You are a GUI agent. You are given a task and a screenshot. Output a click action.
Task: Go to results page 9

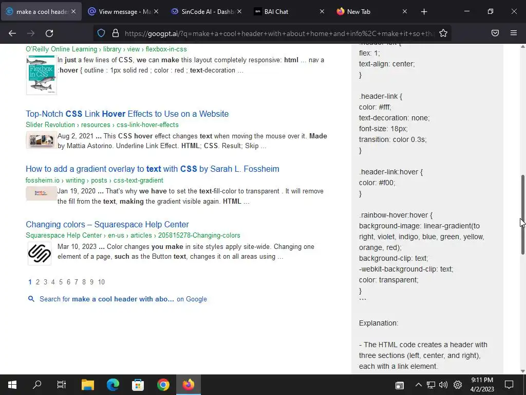(91, 282)
